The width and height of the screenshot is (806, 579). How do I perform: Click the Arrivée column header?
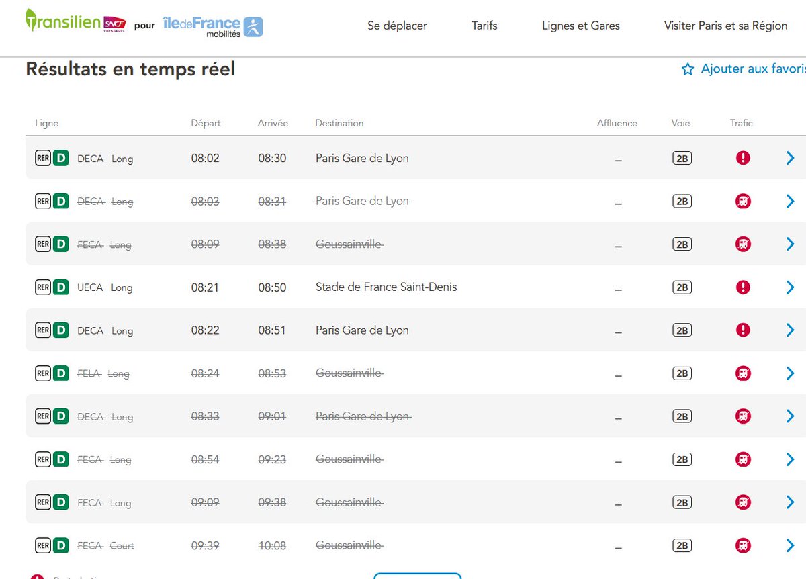273,124
